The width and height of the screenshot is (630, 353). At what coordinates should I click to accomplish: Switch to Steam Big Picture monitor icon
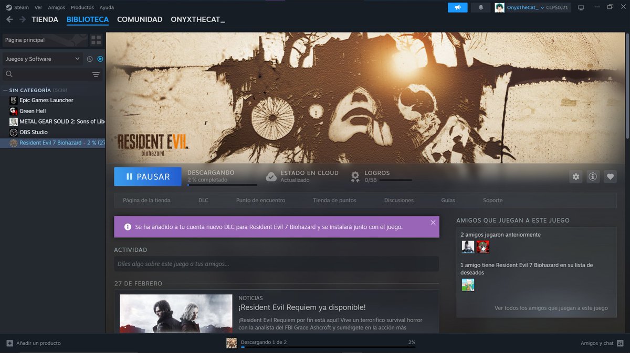click(581, 7)
